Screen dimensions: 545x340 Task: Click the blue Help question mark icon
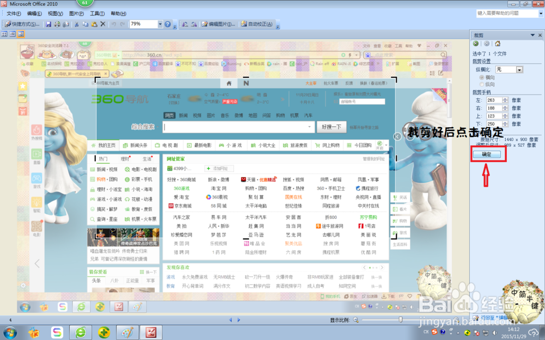point(167,24)
